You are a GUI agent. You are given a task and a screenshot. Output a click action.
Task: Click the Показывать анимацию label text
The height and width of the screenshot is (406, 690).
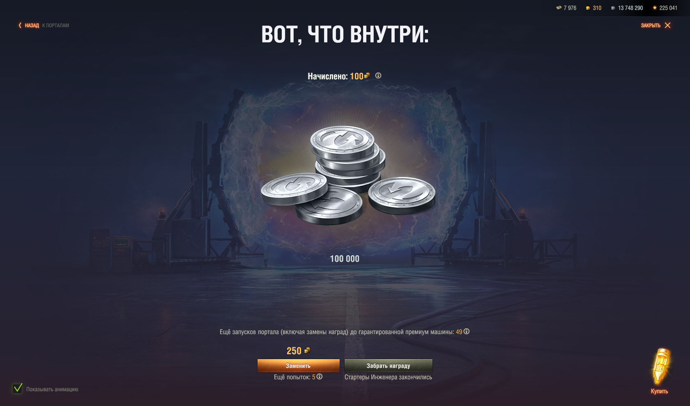click(52, 389)
